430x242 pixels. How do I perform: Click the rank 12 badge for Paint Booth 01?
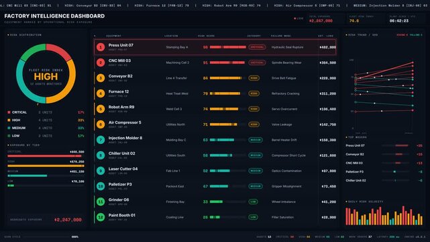click(101, 217)
